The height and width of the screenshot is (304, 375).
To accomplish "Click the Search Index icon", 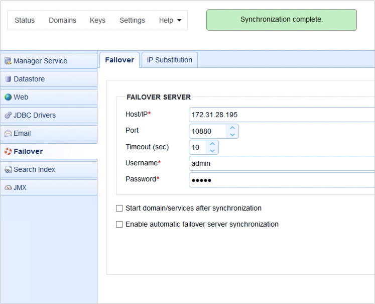I will point(8,170).
